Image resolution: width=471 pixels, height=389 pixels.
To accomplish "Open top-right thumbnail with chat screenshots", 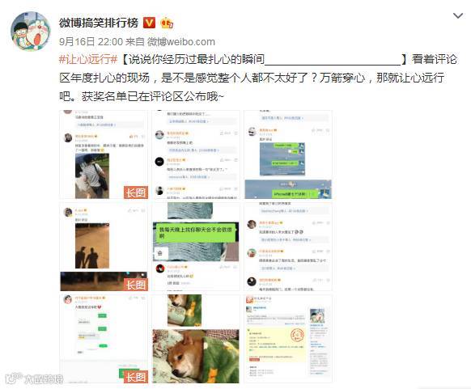I will [288, 154].
